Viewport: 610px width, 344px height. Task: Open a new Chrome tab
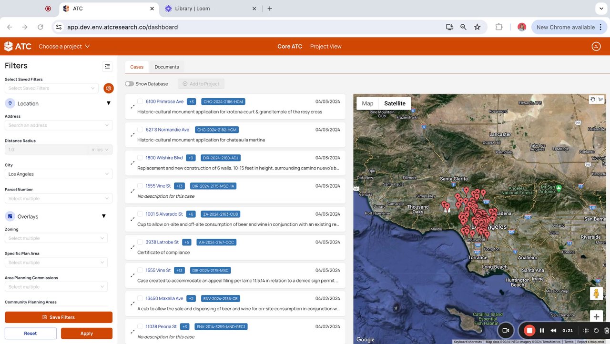tap(270, 9)
